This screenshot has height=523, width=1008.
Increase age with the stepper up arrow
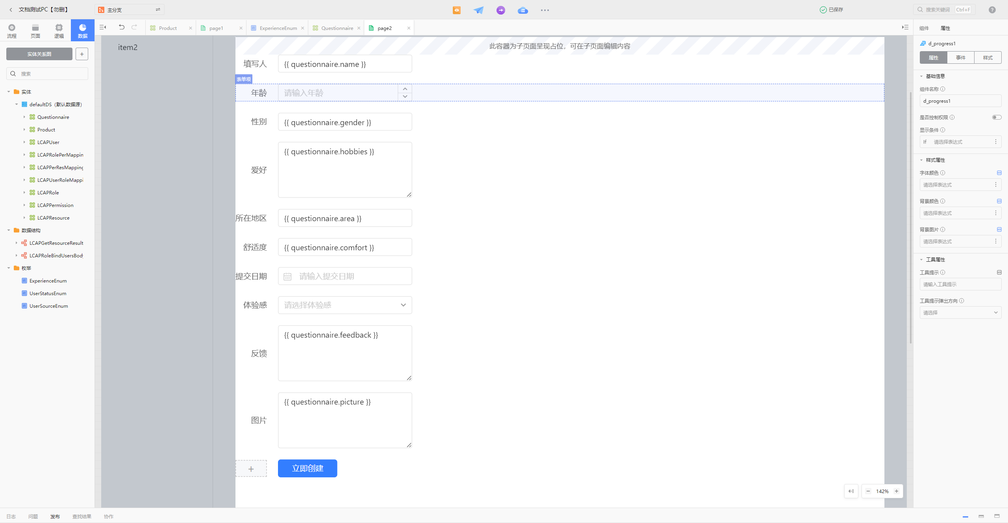point(405,89)
